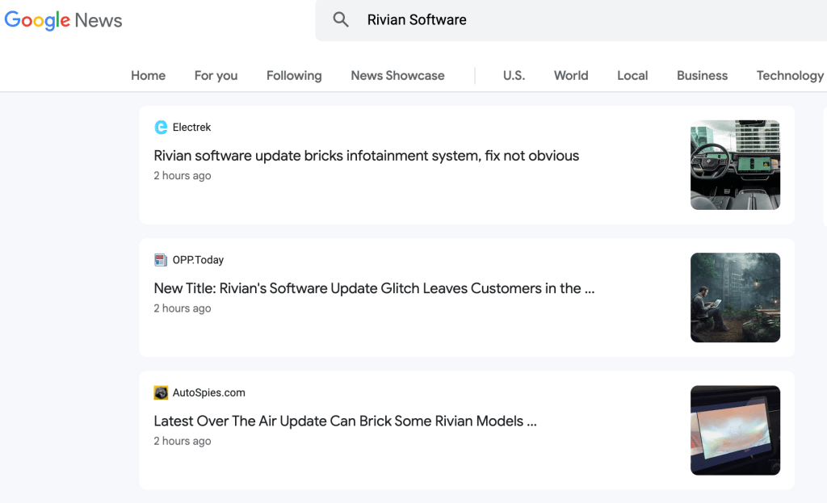Click the AutoSpies infotainment screen thumbnail

[x=735, y=430]
